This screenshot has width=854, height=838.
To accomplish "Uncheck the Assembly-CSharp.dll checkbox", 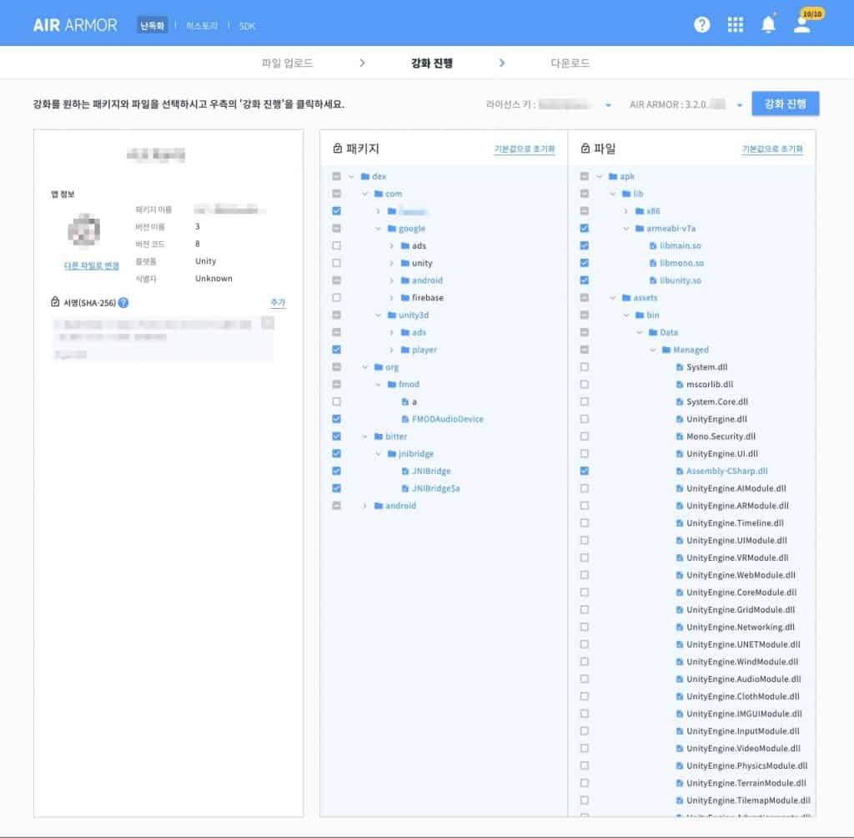I will coord(584,472).
